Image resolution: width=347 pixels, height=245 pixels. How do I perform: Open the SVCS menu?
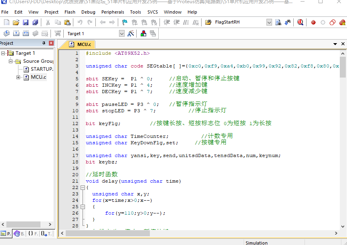(x=153, y=12)
